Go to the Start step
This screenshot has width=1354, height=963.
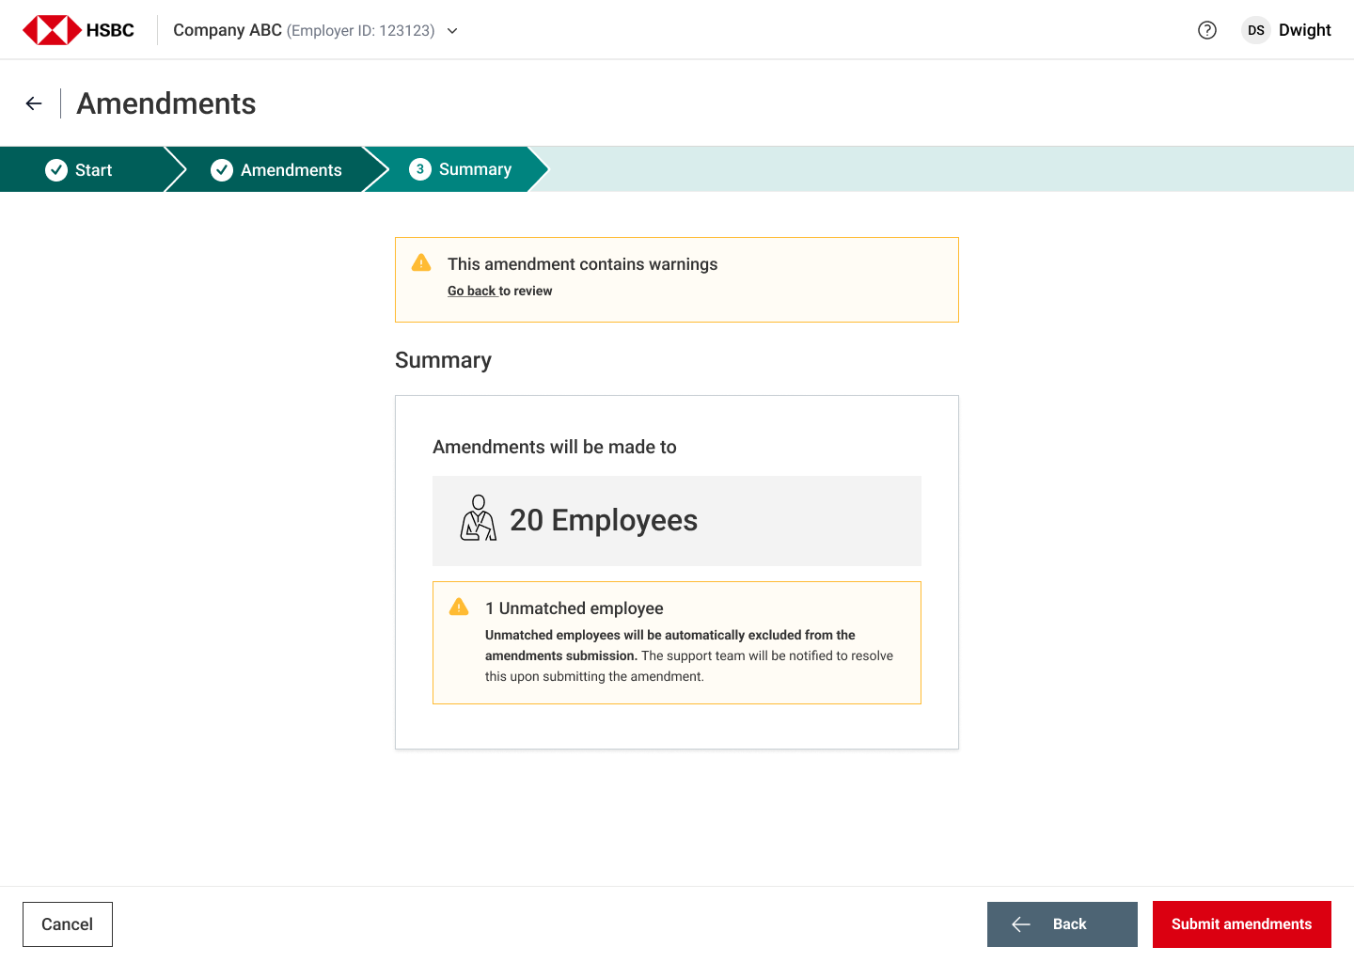(82, 169)
